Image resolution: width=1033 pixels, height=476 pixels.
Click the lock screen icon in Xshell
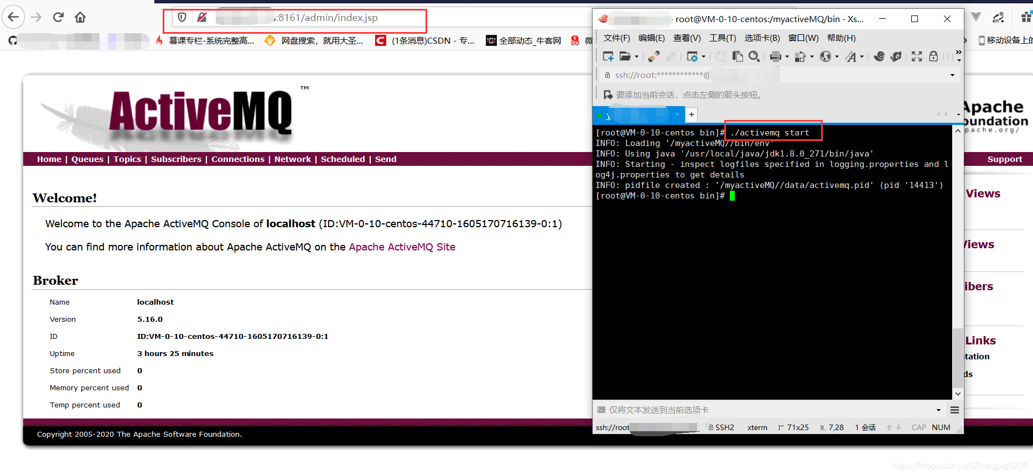933,56
